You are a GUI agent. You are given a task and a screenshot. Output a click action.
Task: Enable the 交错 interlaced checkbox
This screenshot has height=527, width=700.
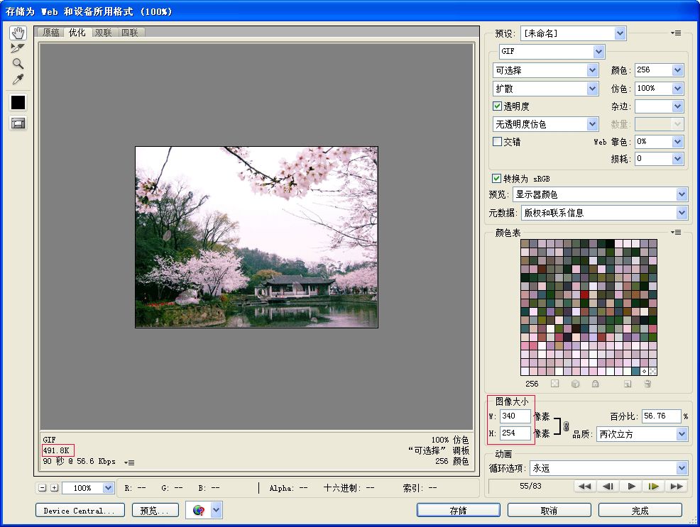(x=497, y=141)
